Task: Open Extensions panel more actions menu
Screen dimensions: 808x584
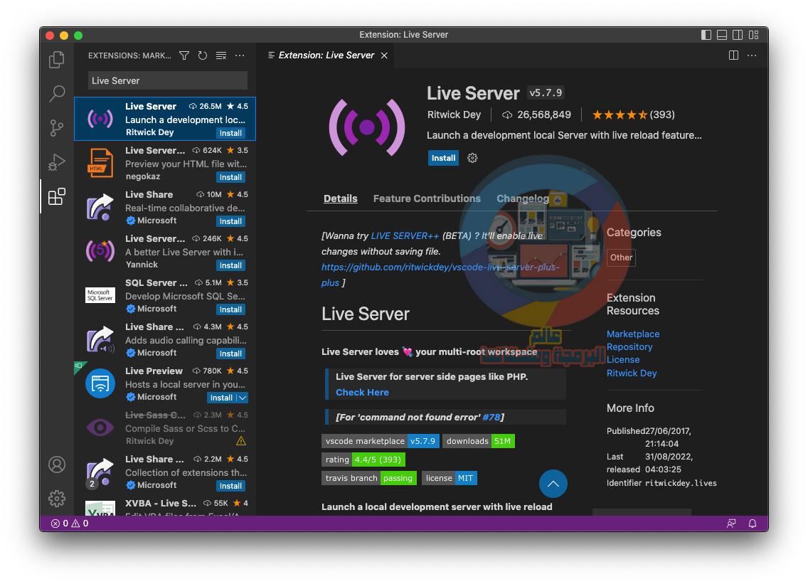Action: [240, 55]
